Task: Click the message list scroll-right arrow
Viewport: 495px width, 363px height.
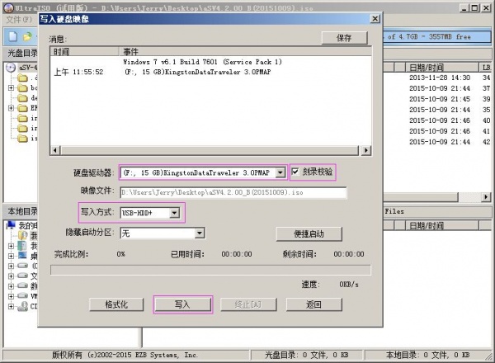Action: pyautogui.click(x=365, y=150)
